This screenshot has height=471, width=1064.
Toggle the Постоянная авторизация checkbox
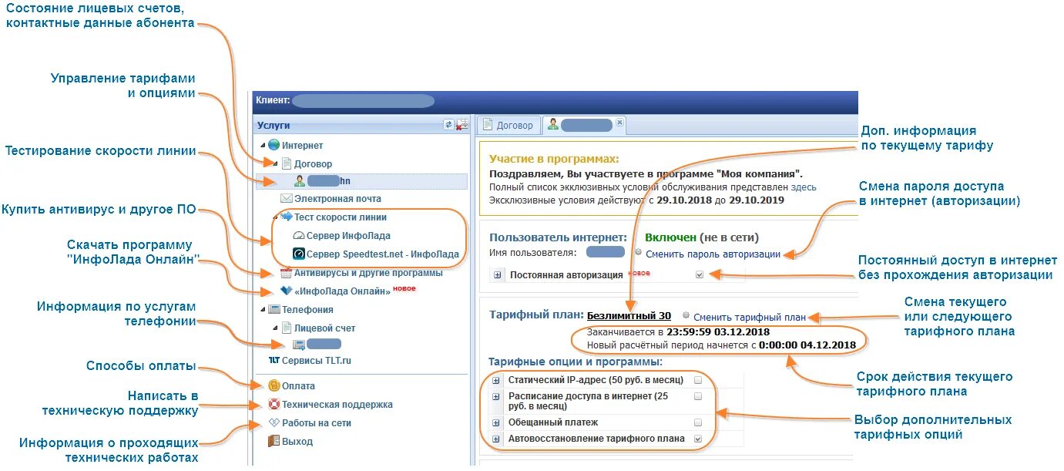tap(699, 274)
